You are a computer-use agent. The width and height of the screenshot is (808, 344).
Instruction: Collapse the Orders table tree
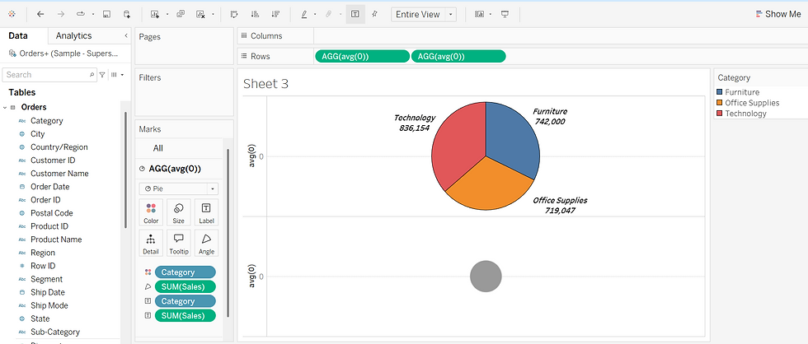point(5,108)
